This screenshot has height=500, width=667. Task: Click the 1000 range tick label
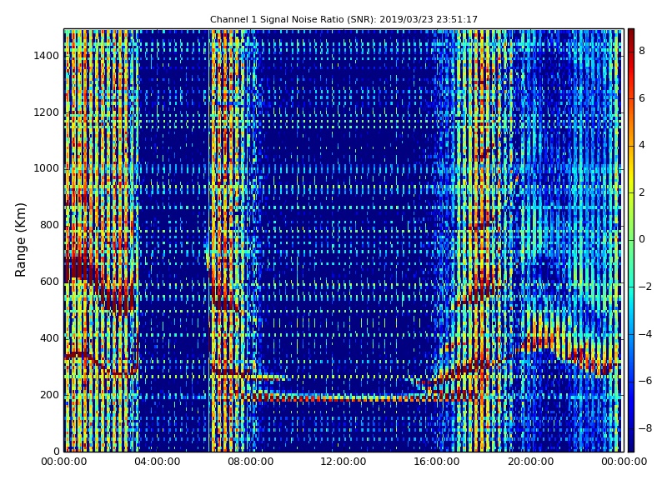47,168
